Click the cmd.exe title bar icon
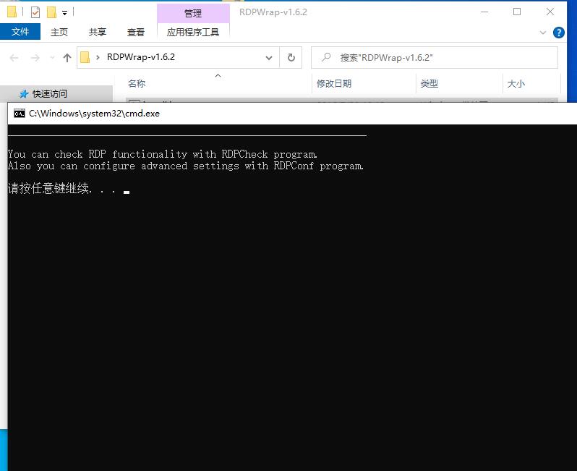Image resolution: width=577 pixels, height=471 pixels. point(20,114)
